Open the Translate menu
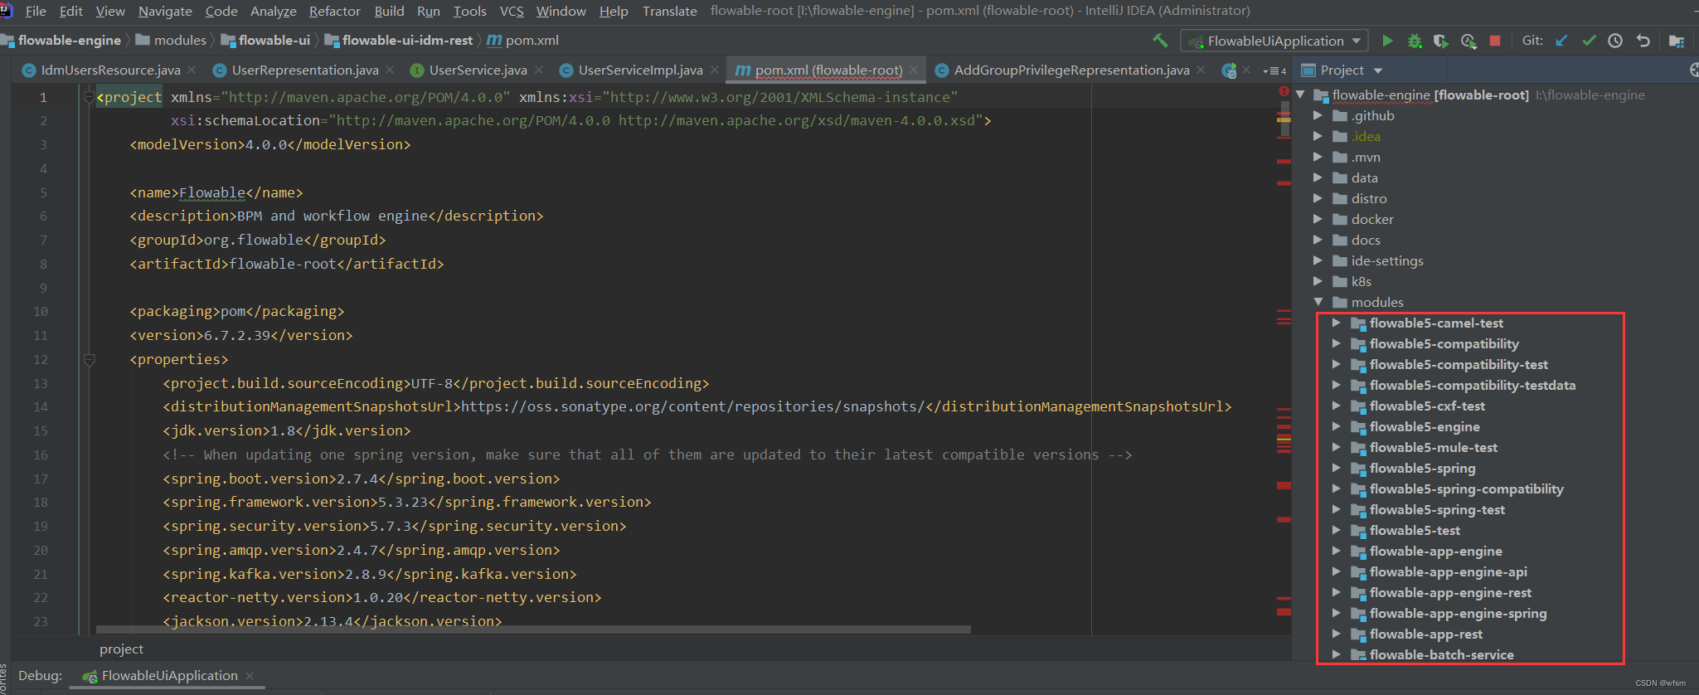The image size is (1699, 695). 669,11
